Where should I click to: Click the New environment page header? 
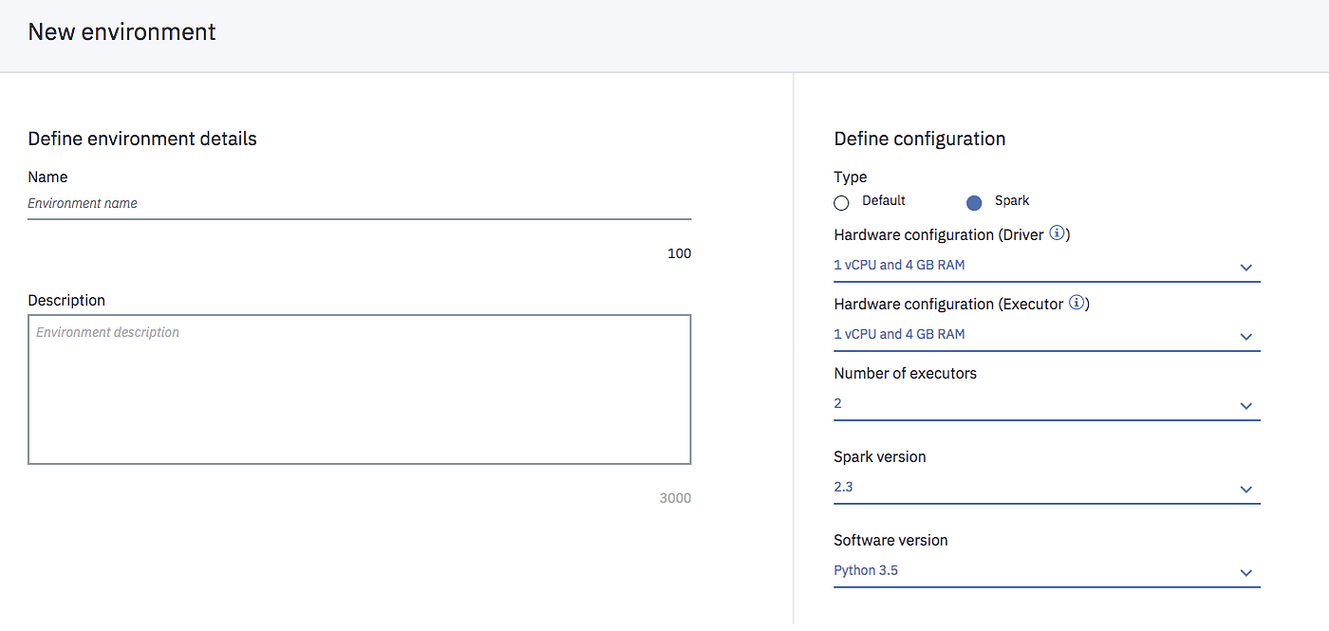tap(122, 31)
